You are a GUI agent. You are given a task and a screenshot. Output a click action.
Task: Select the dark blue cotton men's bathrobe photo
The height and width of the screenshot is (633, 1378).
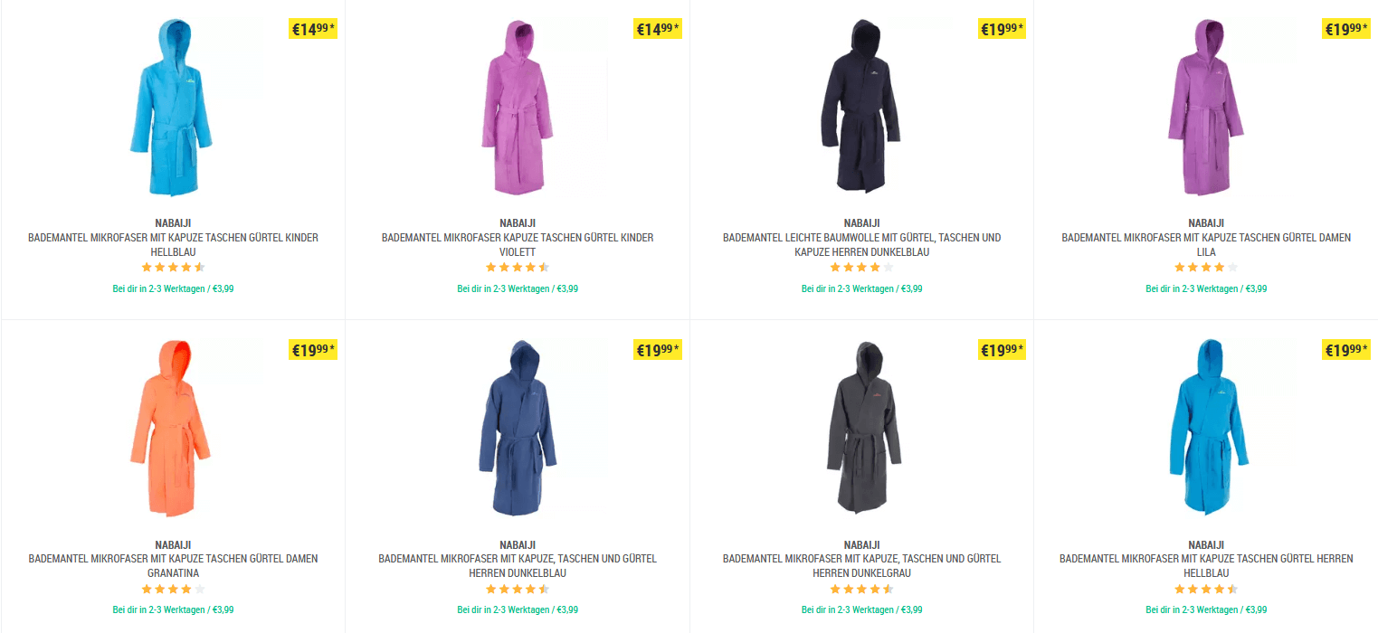coord(860,107)
